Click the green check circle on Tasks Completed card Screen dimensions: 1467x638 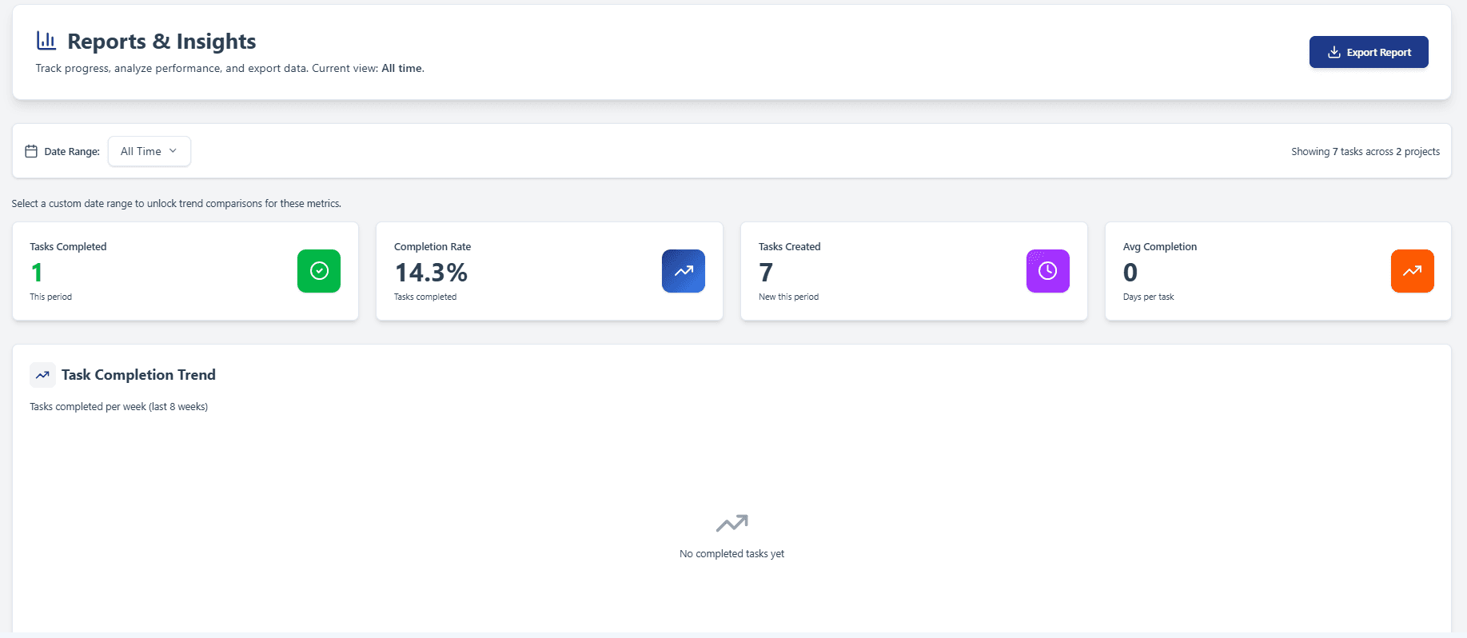click(x=318, y=271)
